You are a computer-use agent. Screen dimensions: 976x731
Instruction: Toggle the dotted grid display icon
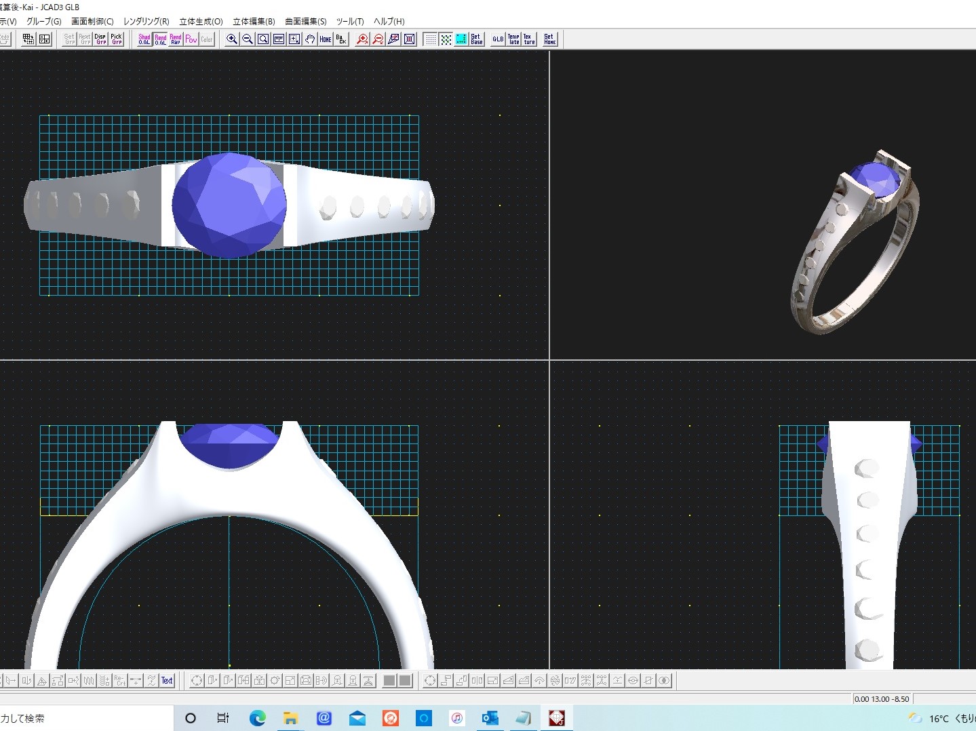click(x=430, y=39)
